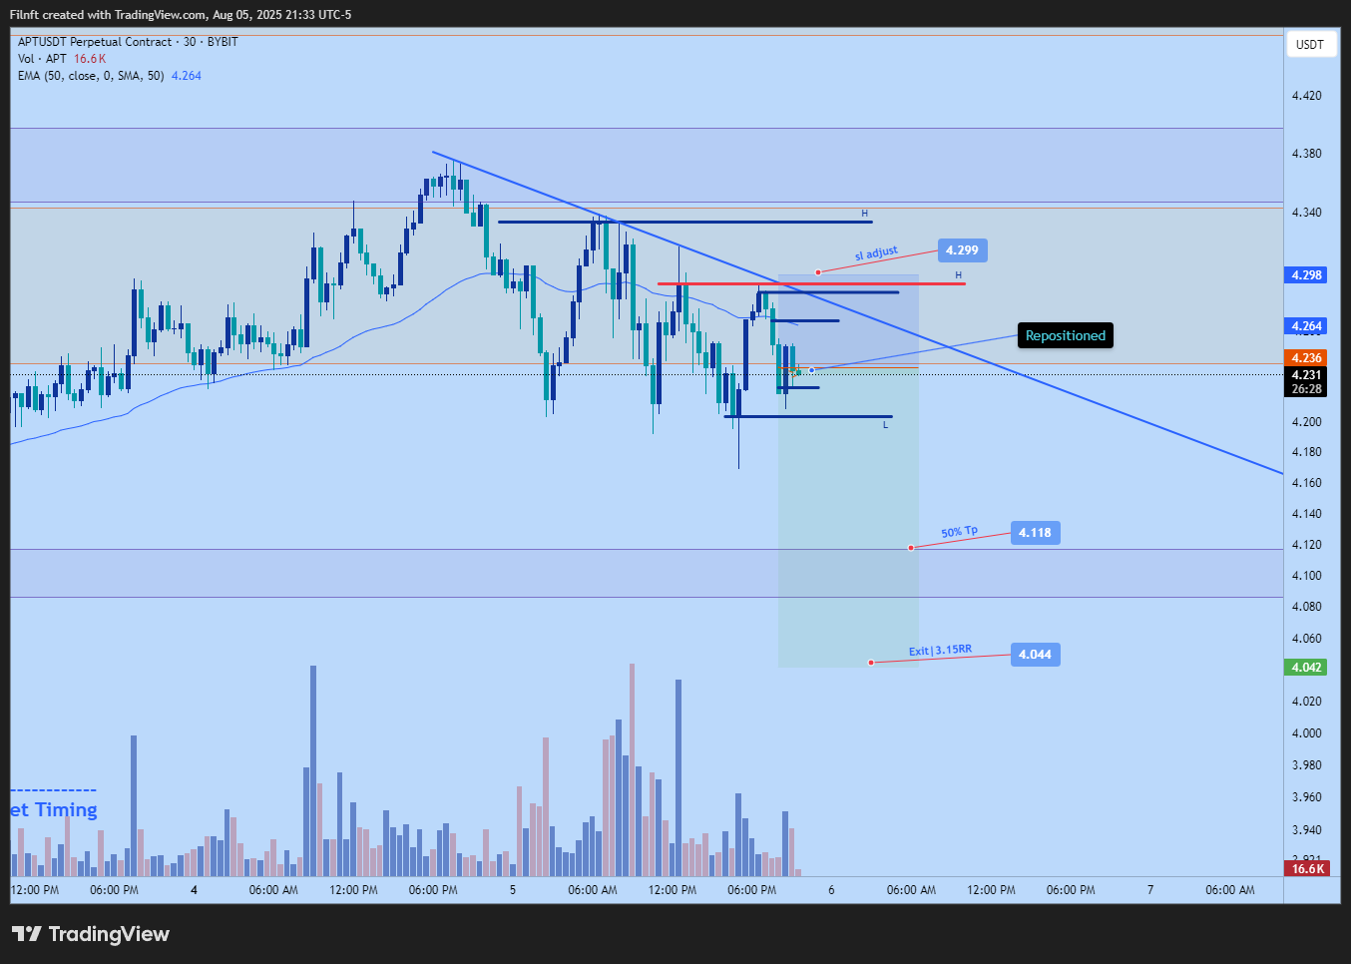1351x964 pixels.
Task: Click the TradingView logo at the bottom
Action: (x=91, y=934)
